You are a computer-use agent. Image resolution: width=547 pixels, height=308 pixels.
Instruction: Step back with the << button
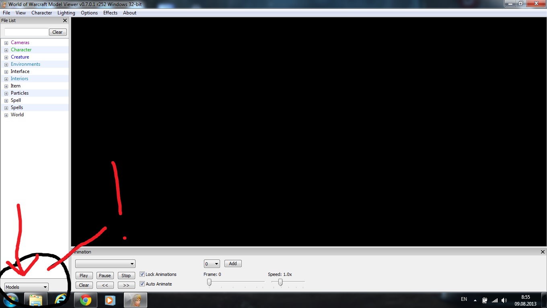coord(105,285)
